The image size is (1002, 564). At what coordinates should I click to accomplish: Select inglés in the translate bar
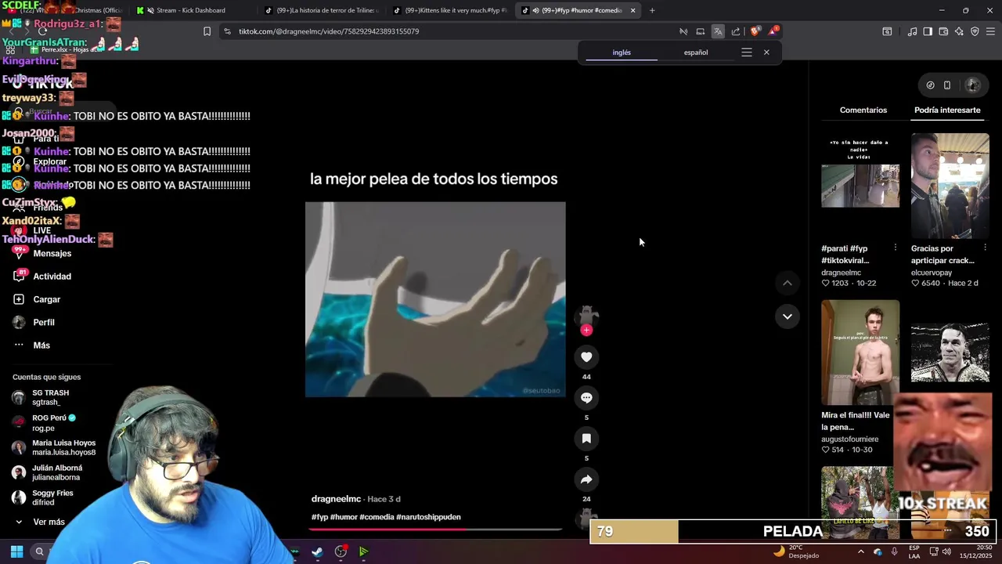pyautogui.click(x=622, y=52)
